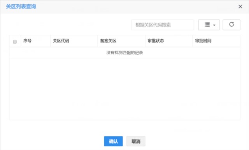Screen dimensions: 249x150
Task: Close the 关区列表查询 dialog with X
Action: (240, 7)
